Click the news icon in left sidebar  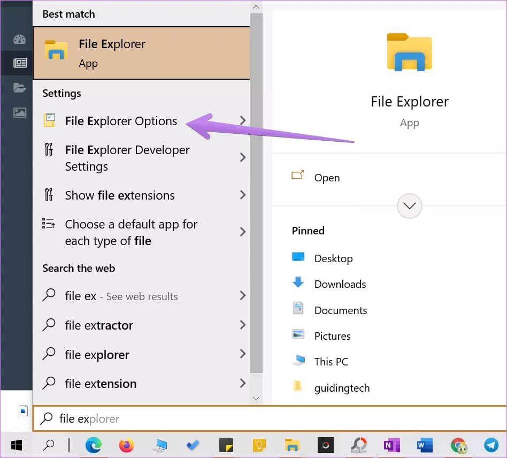click(x=20, y=63)
